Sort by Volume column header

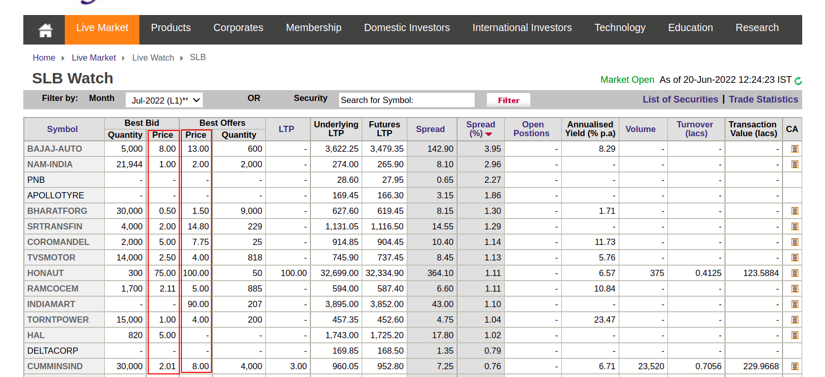point(640,129)
